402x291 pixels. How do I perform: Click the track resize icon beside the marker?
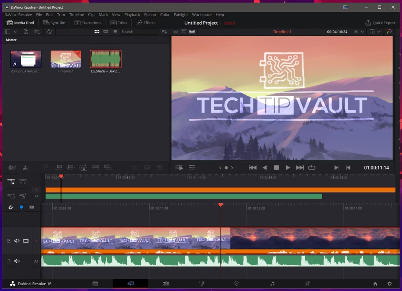coord(31,207)
